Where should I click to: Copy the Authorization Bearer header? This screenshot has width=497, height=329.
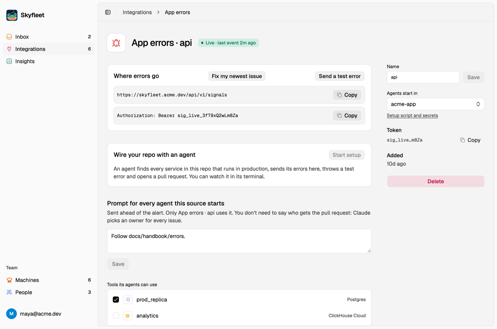coord(347,116)
